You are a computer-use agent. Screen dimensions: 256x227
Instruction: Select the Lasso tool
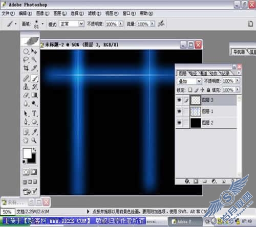tap(26, 59)
